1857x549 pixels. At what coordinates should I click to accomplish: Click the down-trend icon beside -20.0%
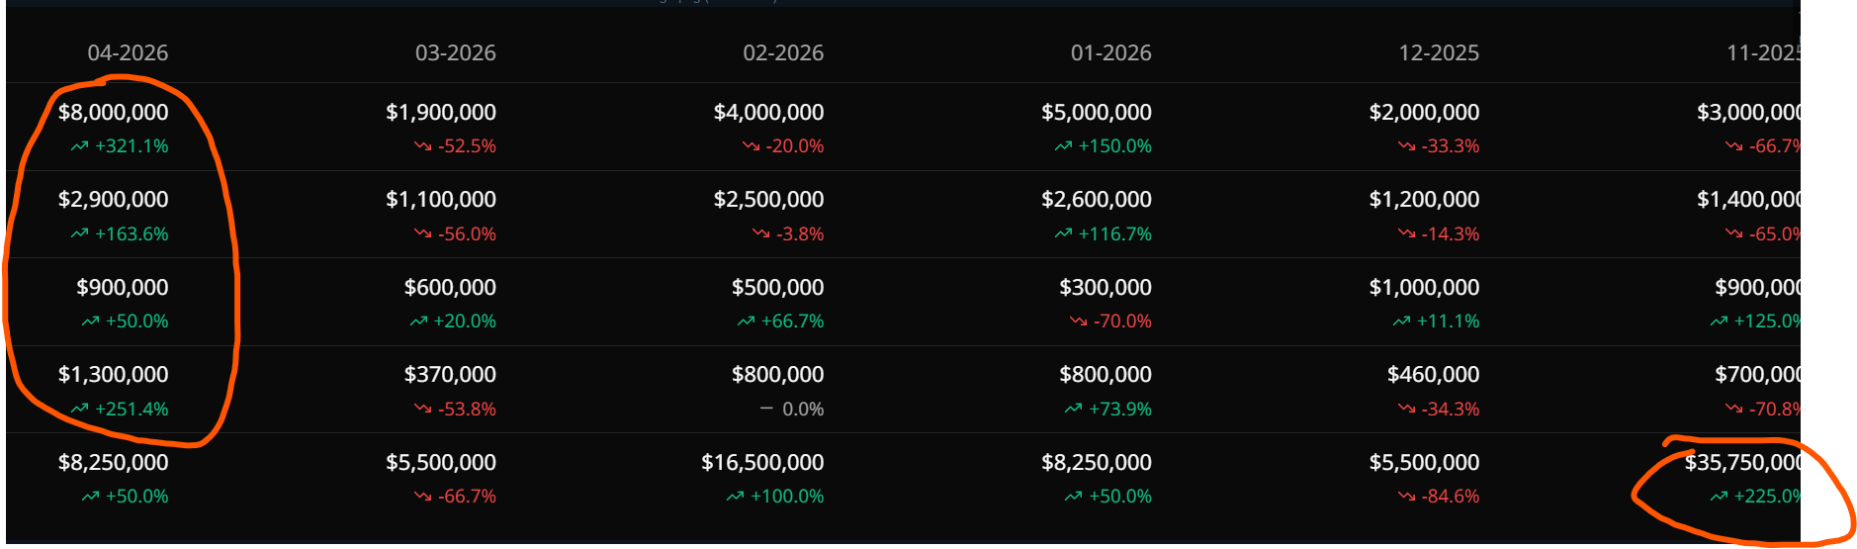point(752,146)
